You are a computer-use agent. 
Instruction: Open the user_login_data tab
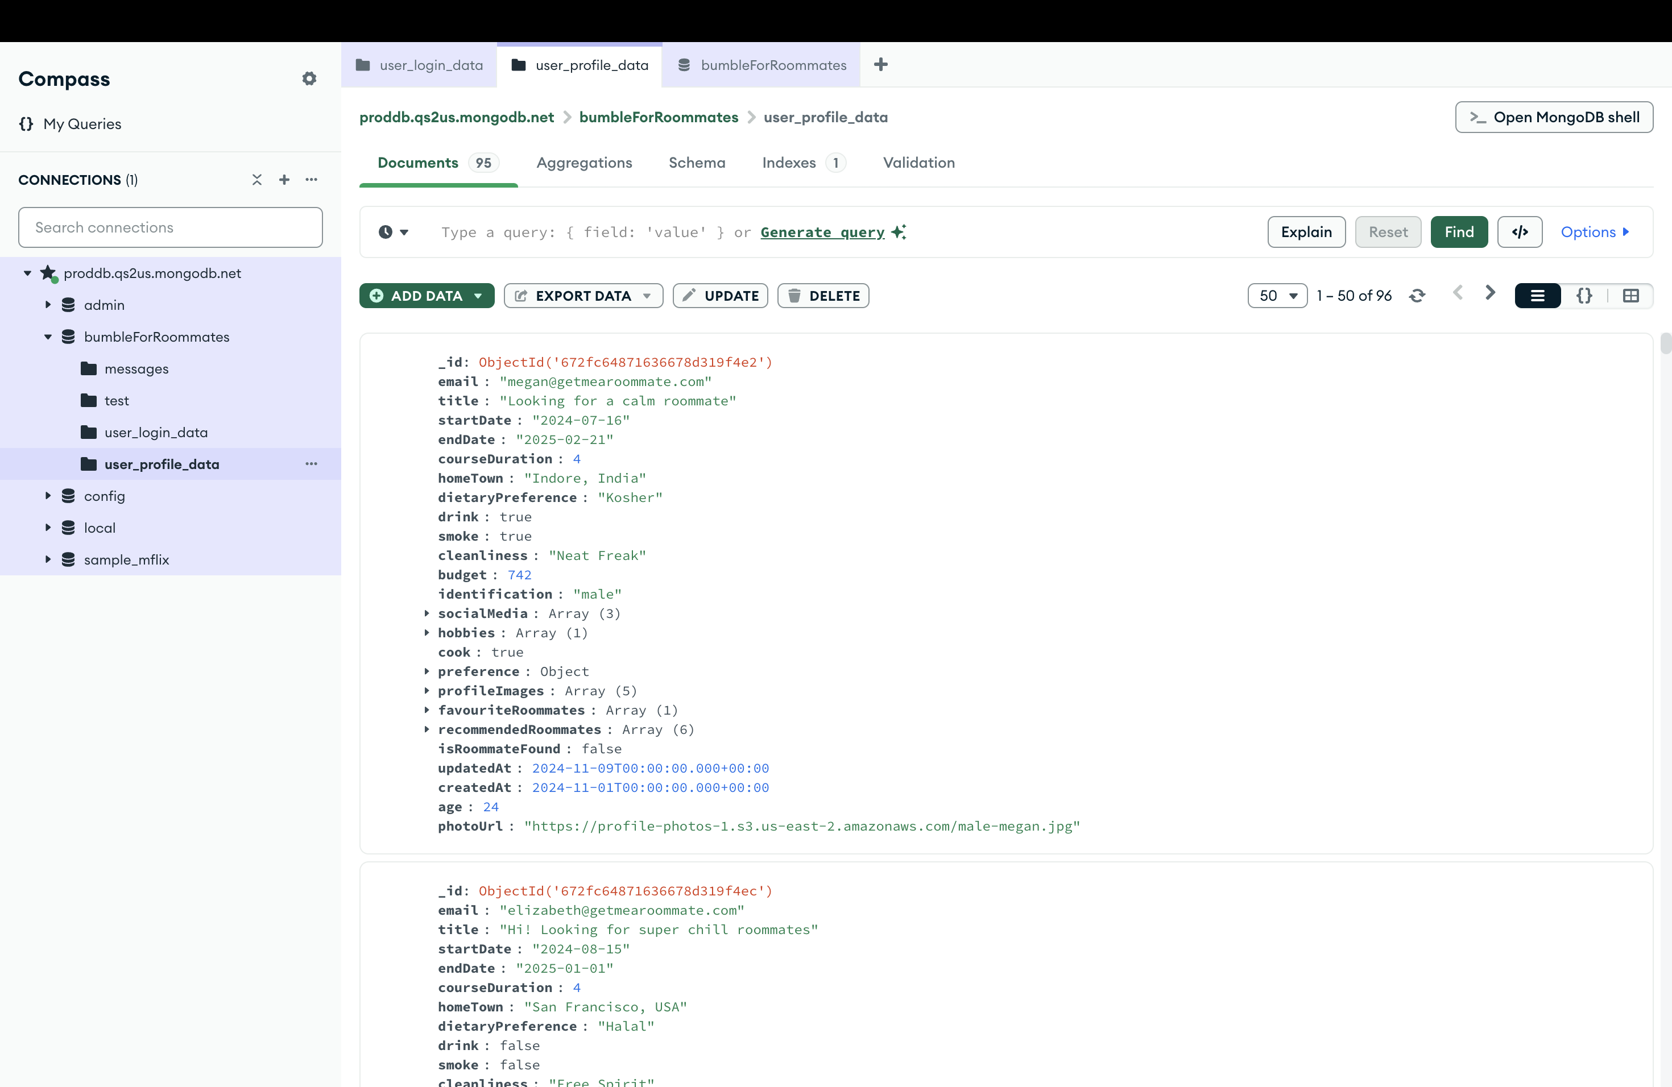(x=419, y=65)
